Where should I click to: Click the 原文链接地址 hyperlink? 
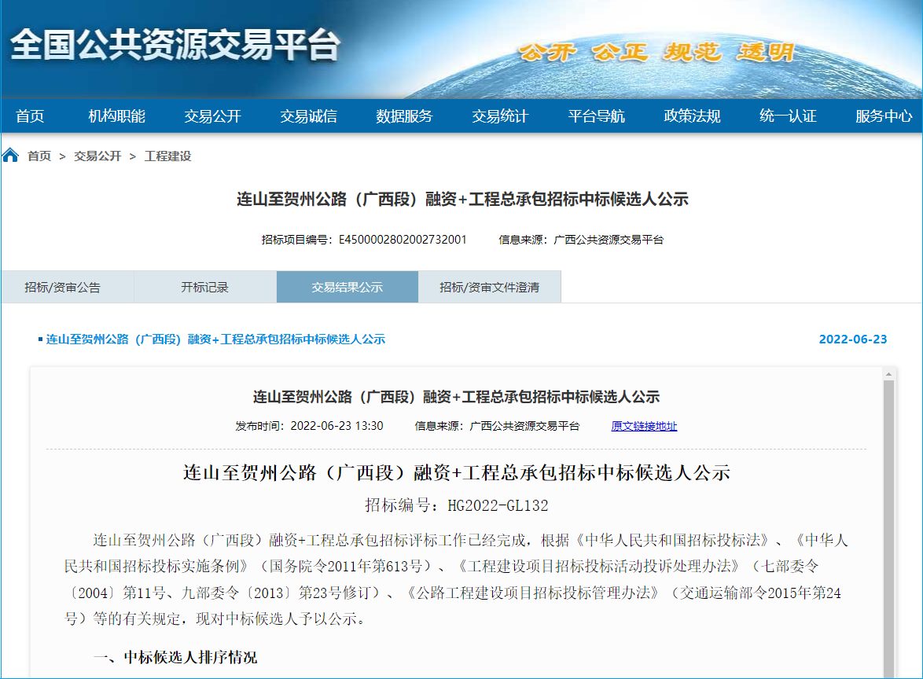pos(644,426)
